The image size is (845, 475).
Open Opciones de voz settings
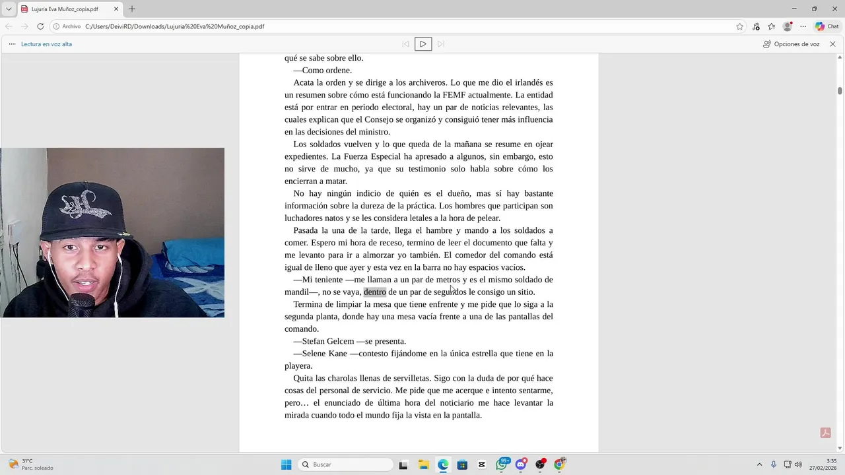[791, 44]
